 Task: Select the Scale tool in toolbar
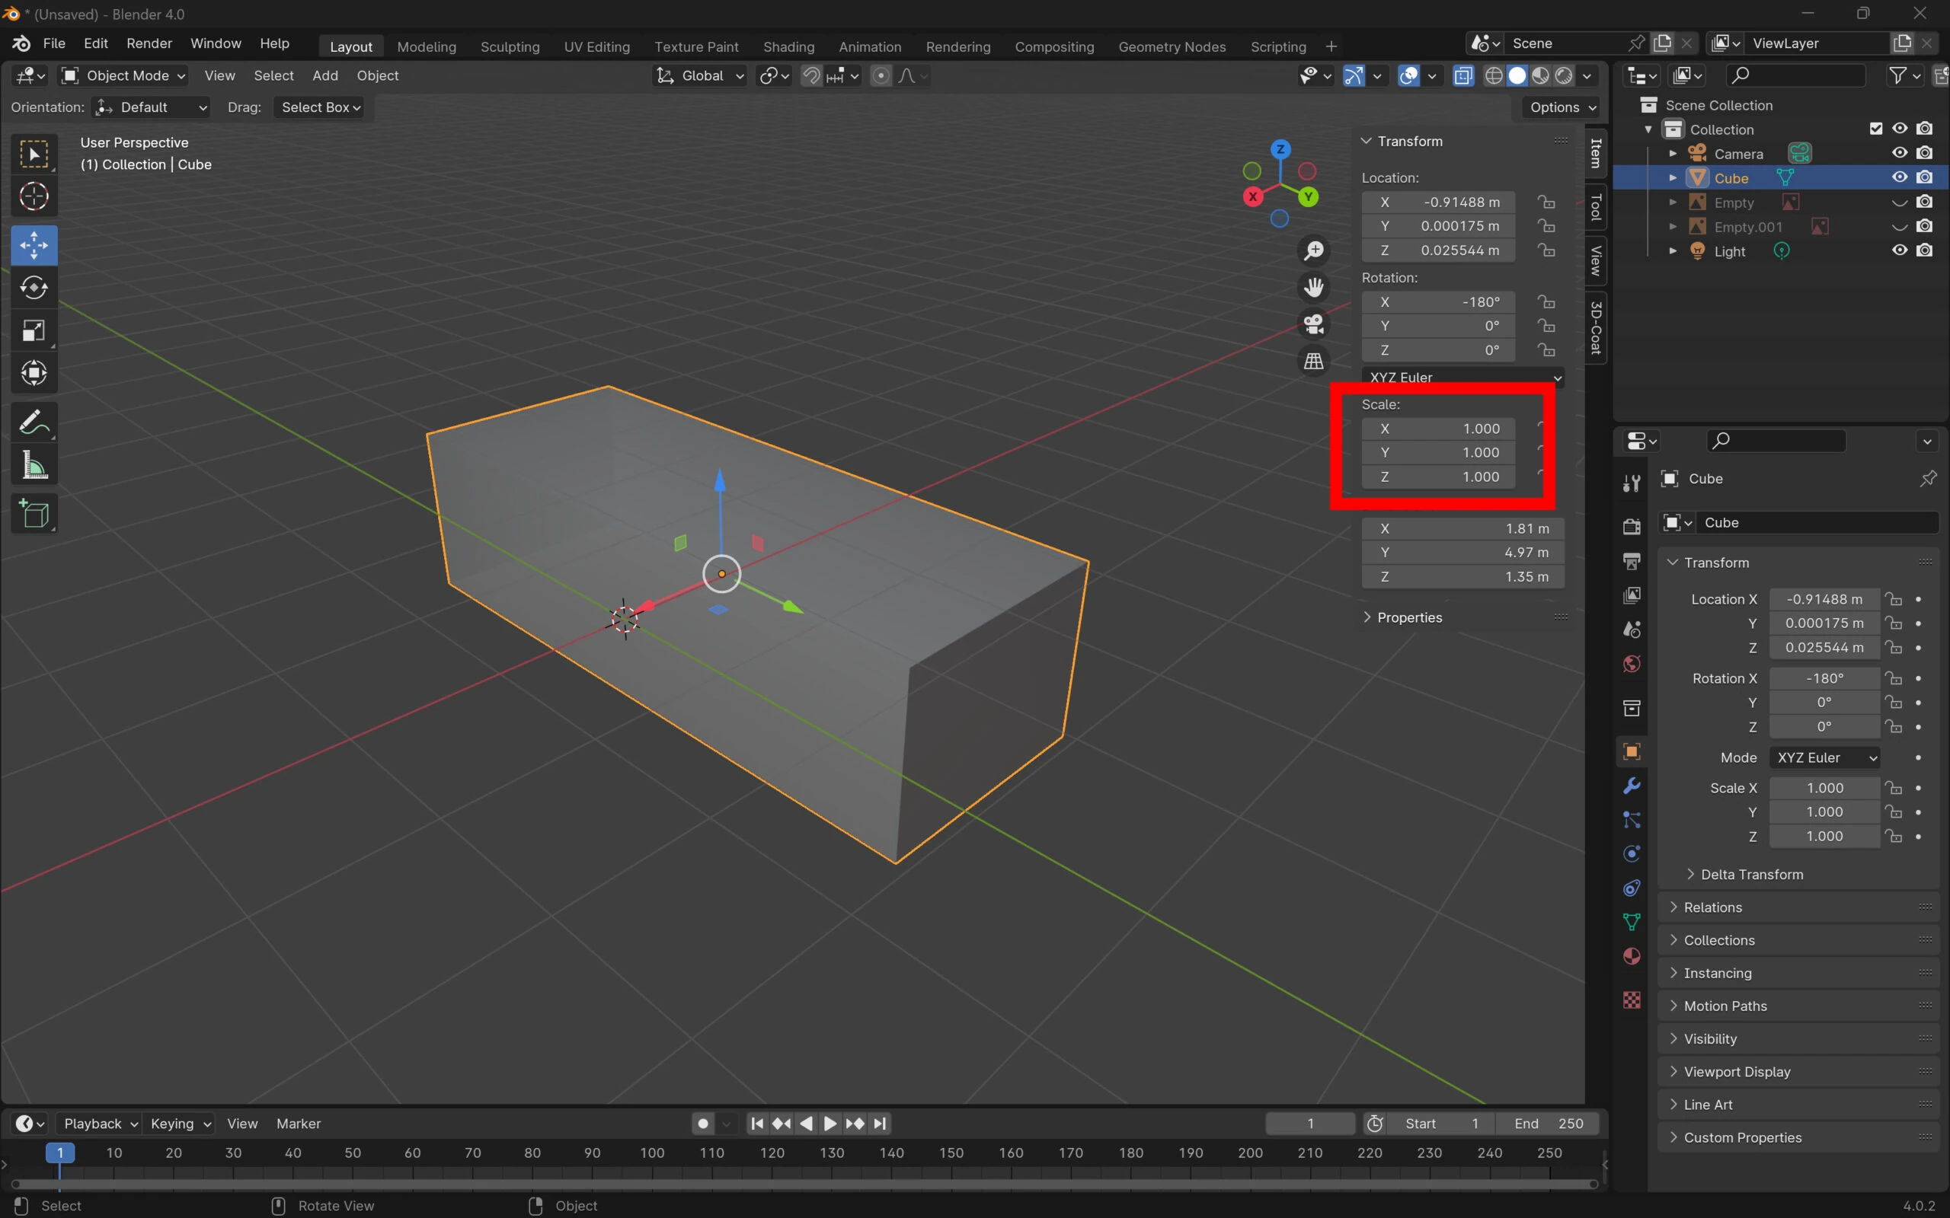click(x=34, y=330)
